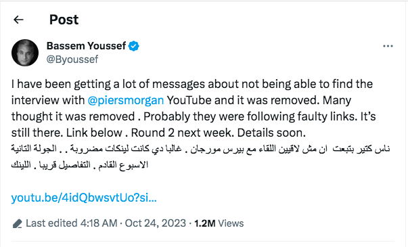The width and height of the screenshot is (408, 247).
Task: Click the second line of Arabic text
Action: (x=80, y=165)
